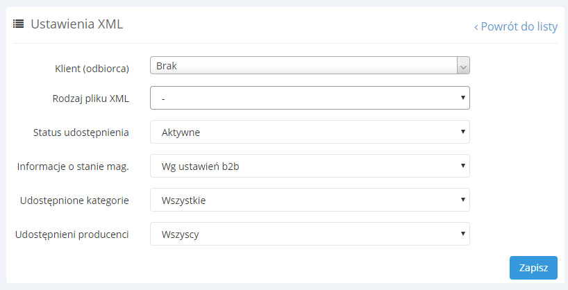Open the Klient field showing Brak
The width and height of the screenshot is (568, 290).
[303, 65]
